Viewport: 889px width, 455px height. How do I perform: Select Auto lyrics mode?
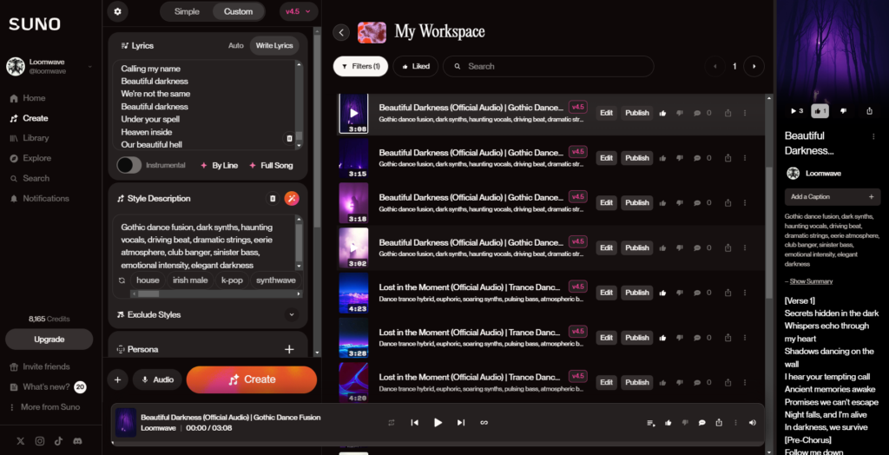(x=236, y=45)
